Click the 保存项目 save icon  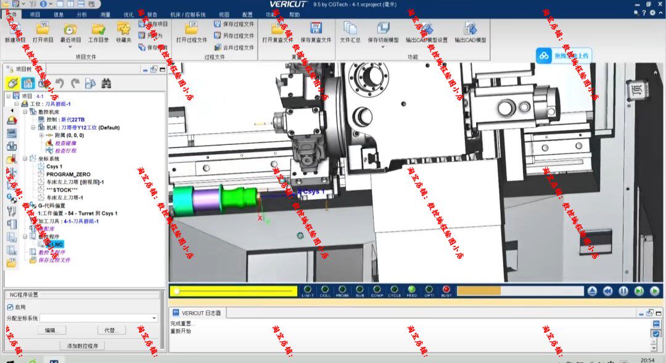coord(142,24)
